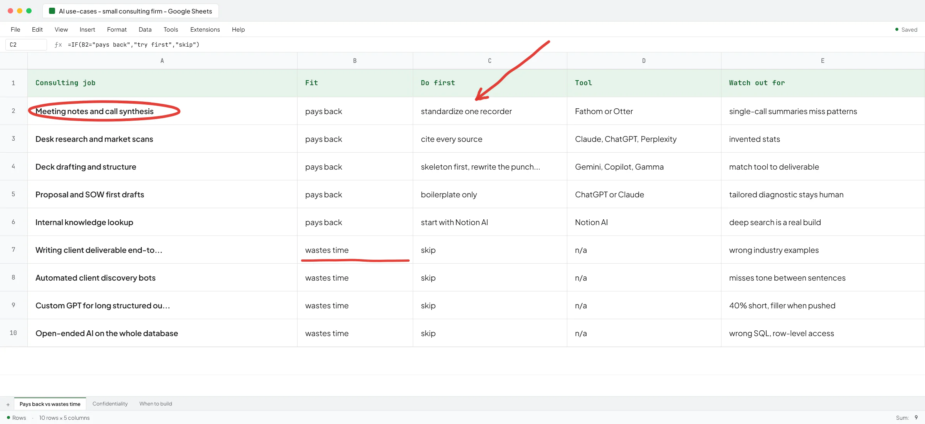
Task: Select row 1 header number
Action: point(13,83)
